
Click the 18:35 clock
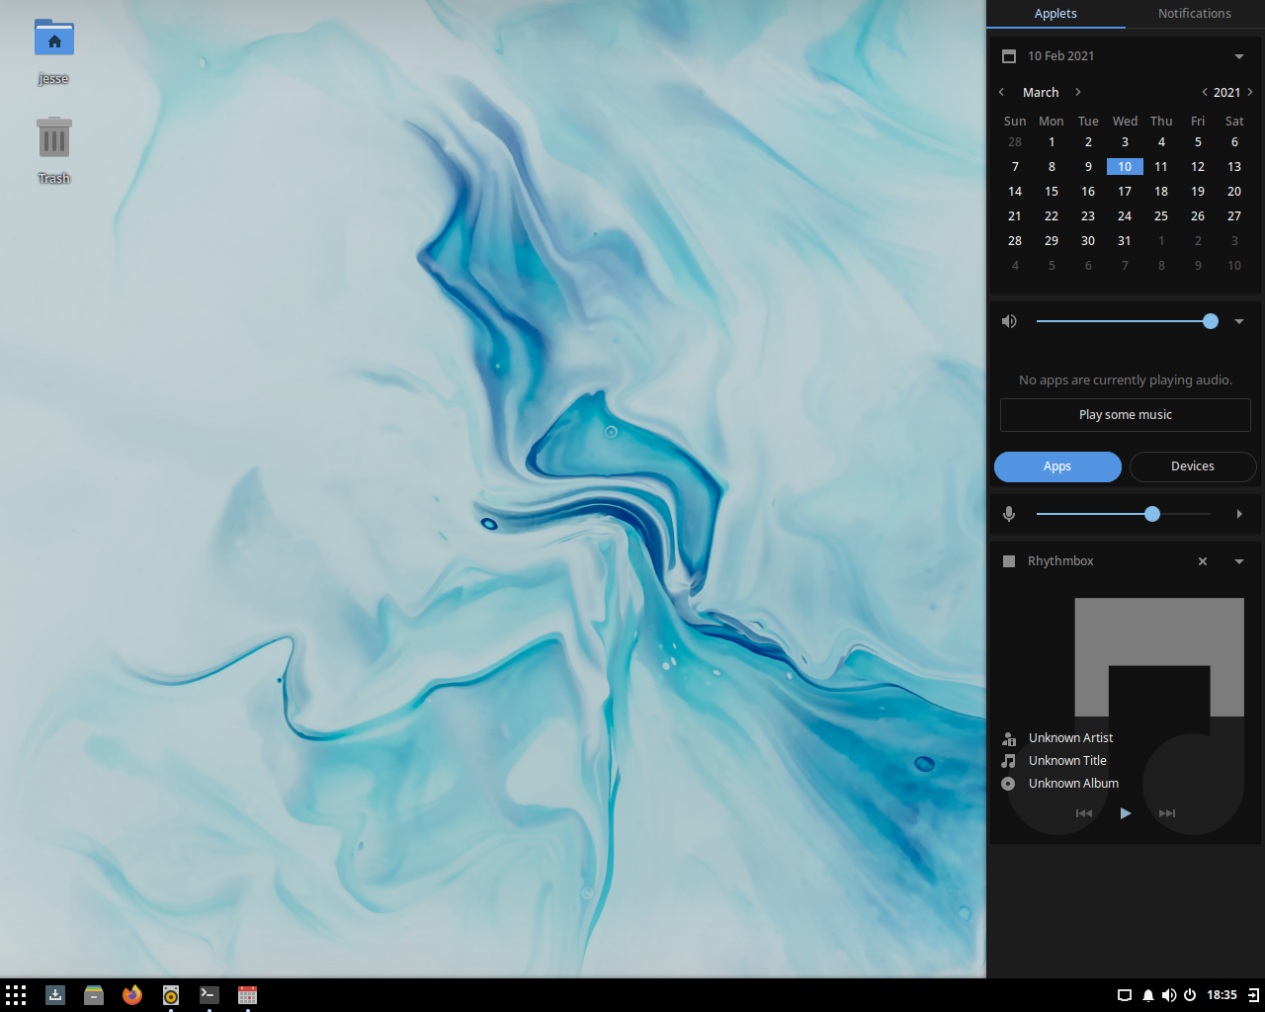click(x=1222, y=995)
